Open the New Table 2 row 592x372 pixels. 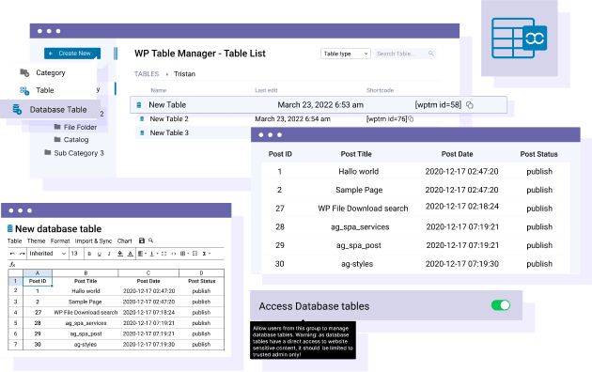coord(169,119)
